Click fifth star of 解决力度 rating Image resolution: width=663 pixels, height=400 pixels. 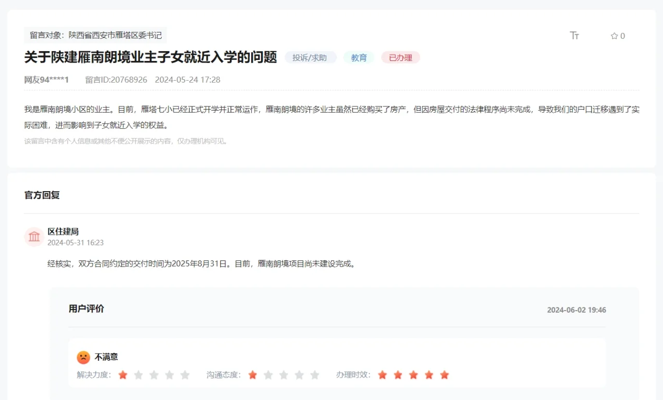185,375
